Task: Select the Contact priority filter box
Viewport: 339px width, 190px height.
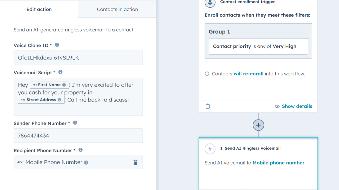Action: (258, 46)
